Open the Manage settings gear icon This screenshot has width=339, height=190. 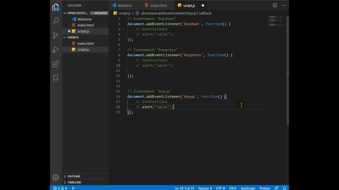pyautogui.click(x=56, y=177)
